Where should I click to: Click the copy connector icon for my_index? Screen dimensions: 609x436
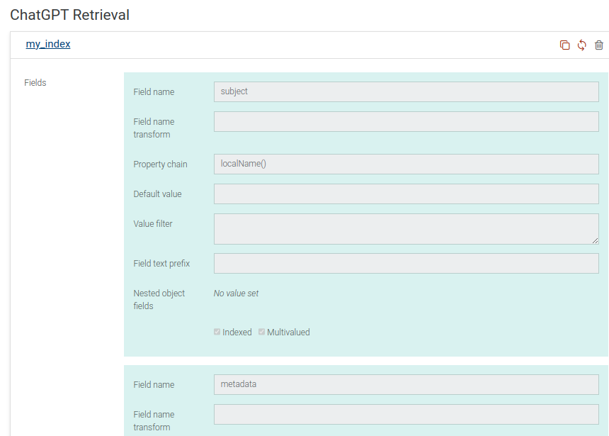564,45
